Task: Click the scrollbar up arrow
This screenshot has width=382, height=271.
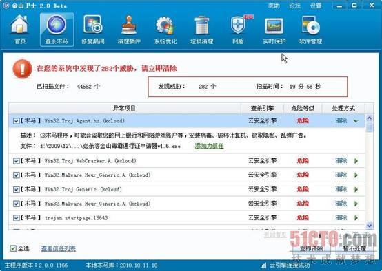Action: (370, 118)
